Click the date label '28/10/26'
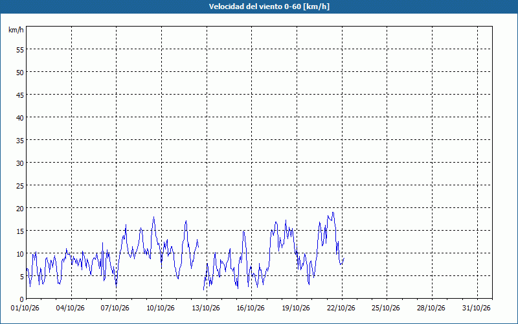The image size is (518, 324). click(431, 308)
